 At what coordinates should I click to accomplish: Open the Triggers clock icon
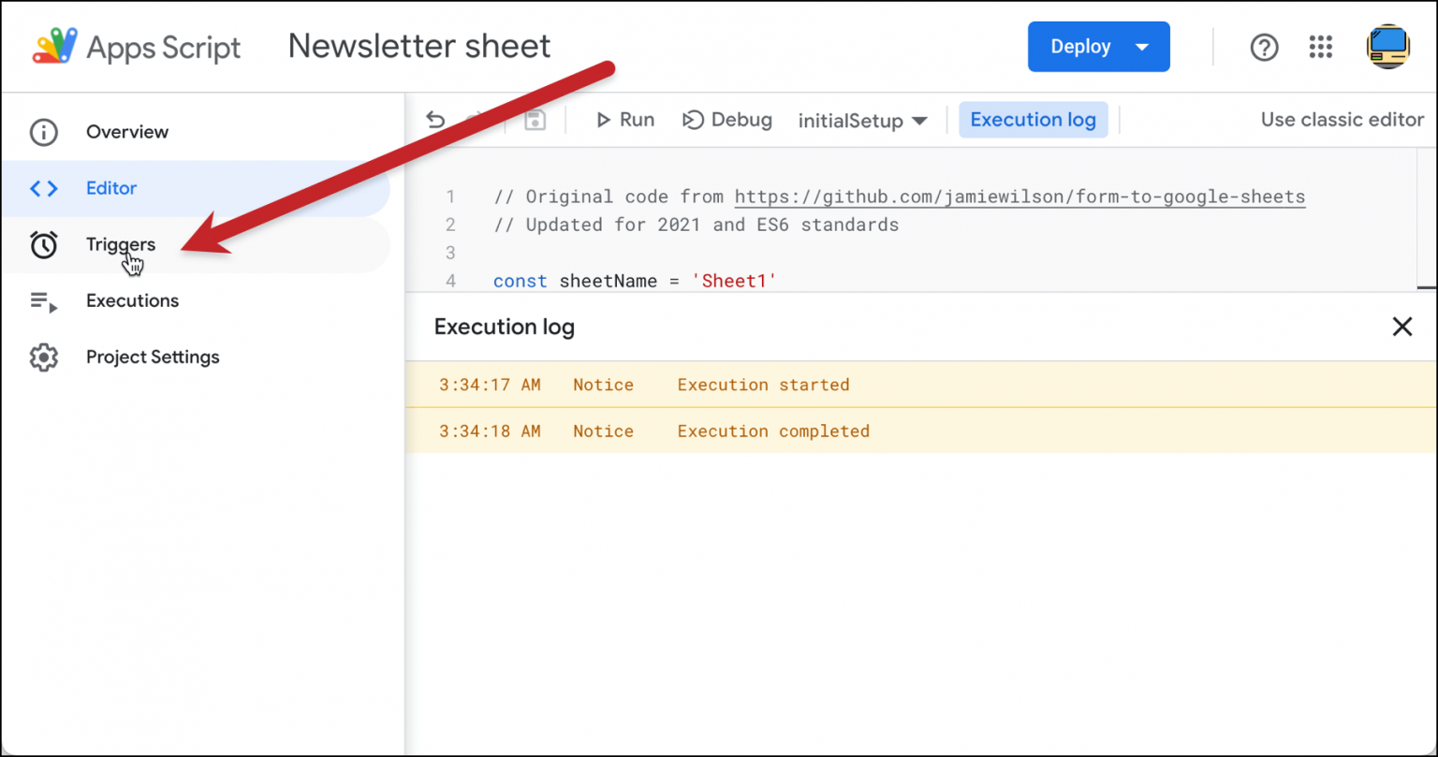[43, 244]
